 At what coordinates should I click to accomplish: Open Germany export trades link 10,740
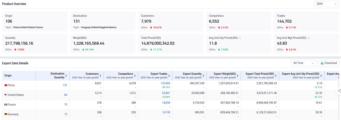tap(166, 112)
